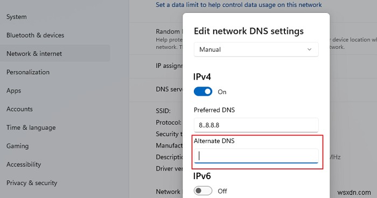377x198 pixels.
Task: Click the Alternate DNS label
Action: point(214,141)
